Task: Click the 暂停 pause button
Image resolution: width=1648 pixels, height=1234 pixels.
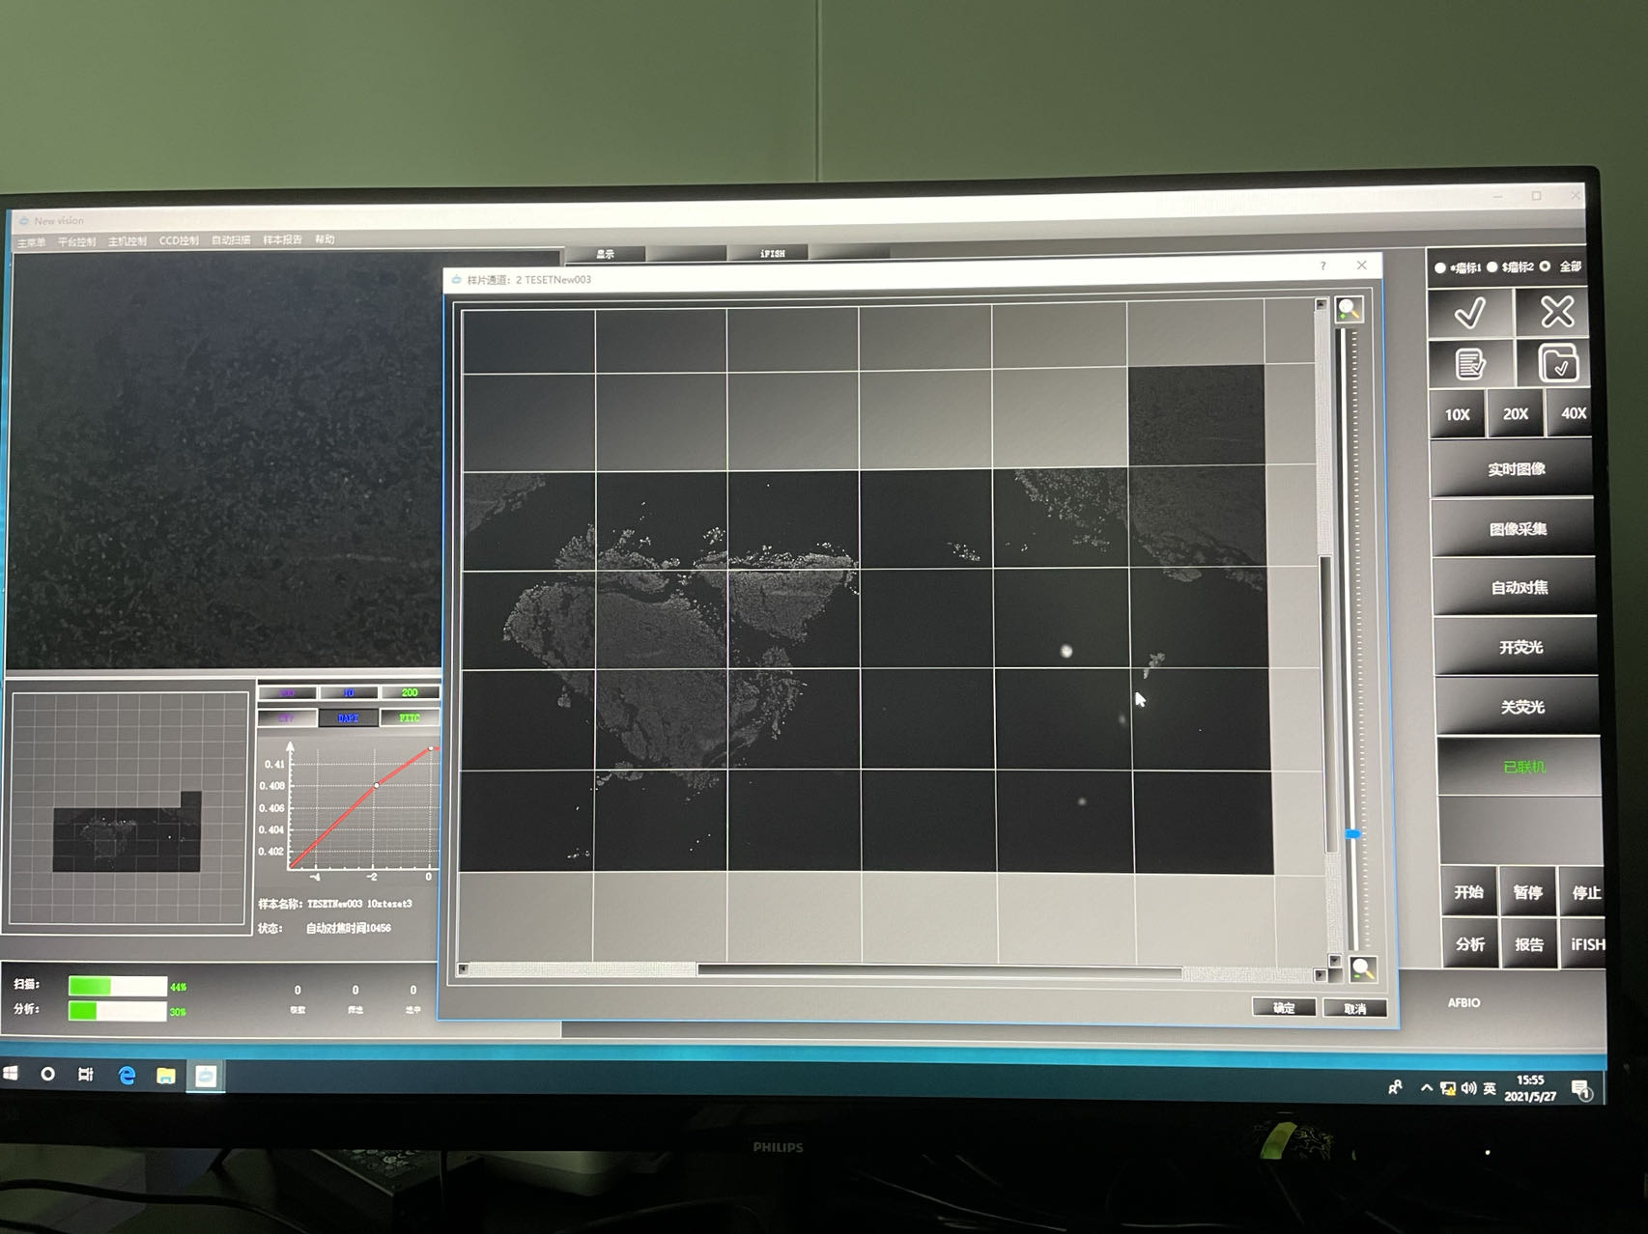Action: click(x=1527, y=892)
